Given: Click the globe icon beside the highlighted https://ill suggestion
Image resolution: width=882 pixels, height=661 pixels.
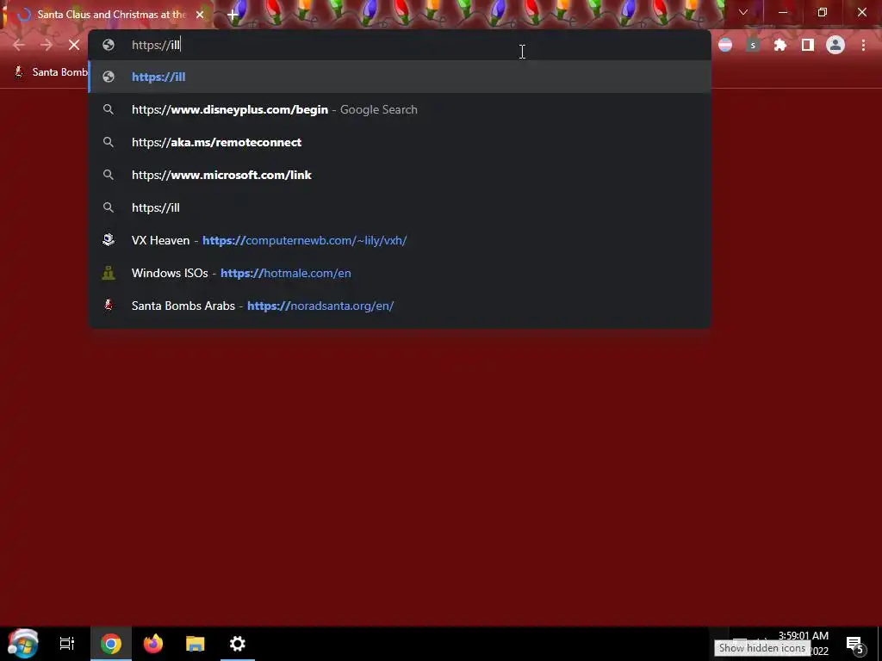Looking at the screenshot, I should [x=109, y=77].
